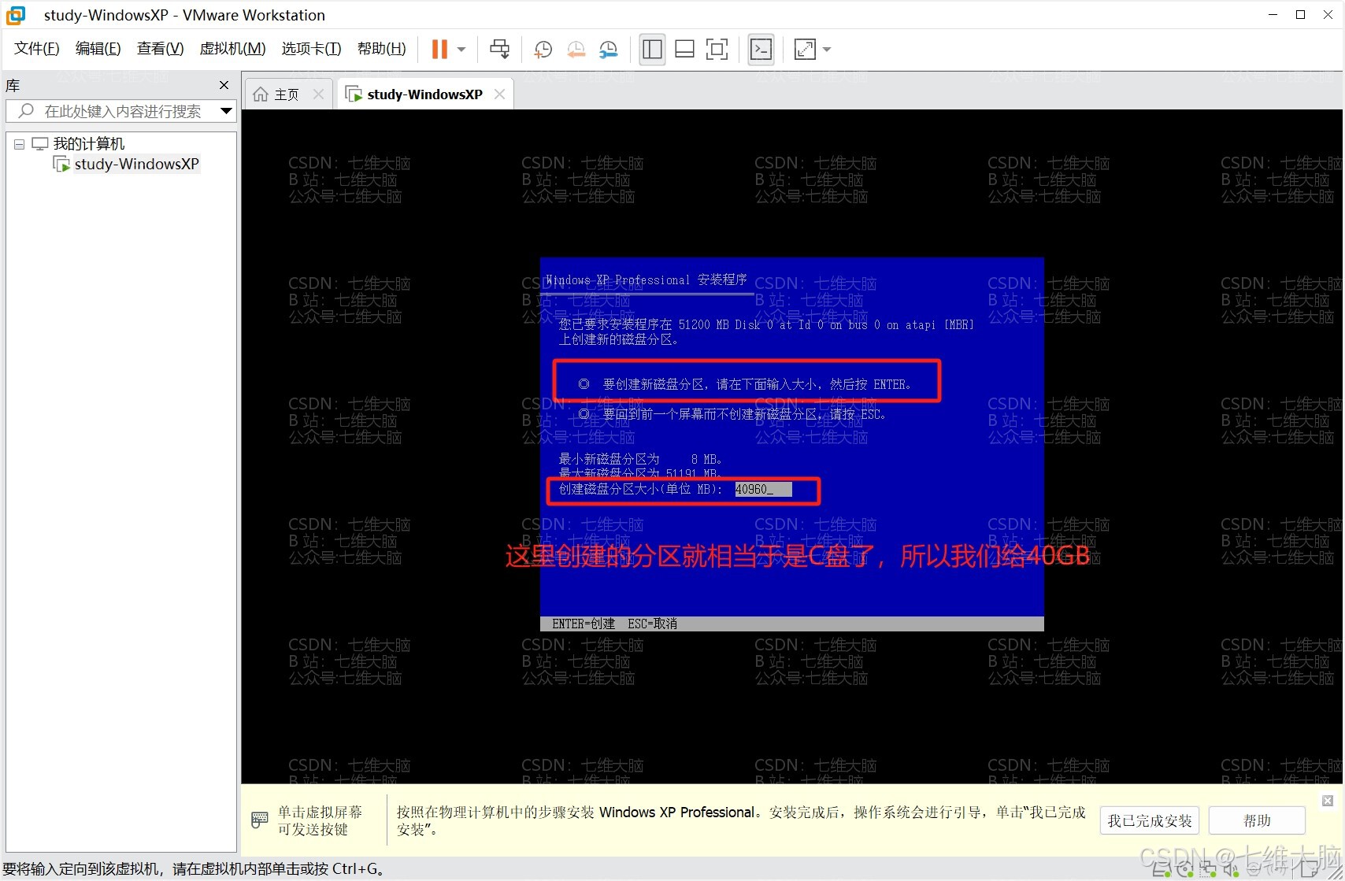
Task: Collapse the 我的计算机 tree node
Action: click(19, 144)
